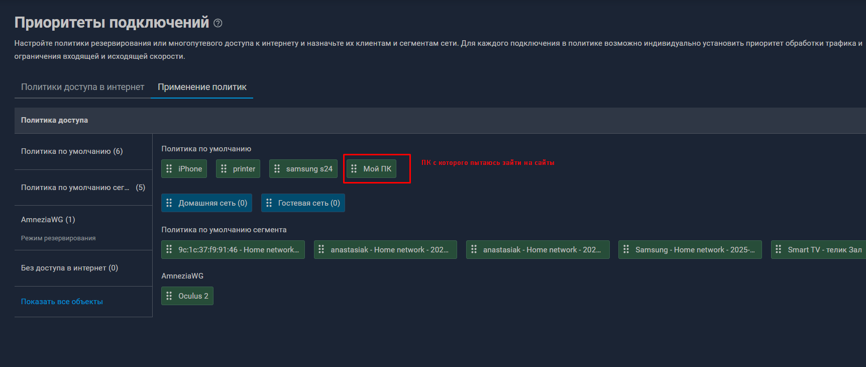Click drag handle on Гостевая сеть segment

pos(269,203)
